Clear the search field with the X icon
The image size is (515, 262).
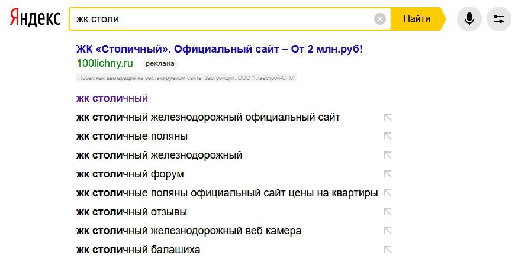click(x=380, y=19)
